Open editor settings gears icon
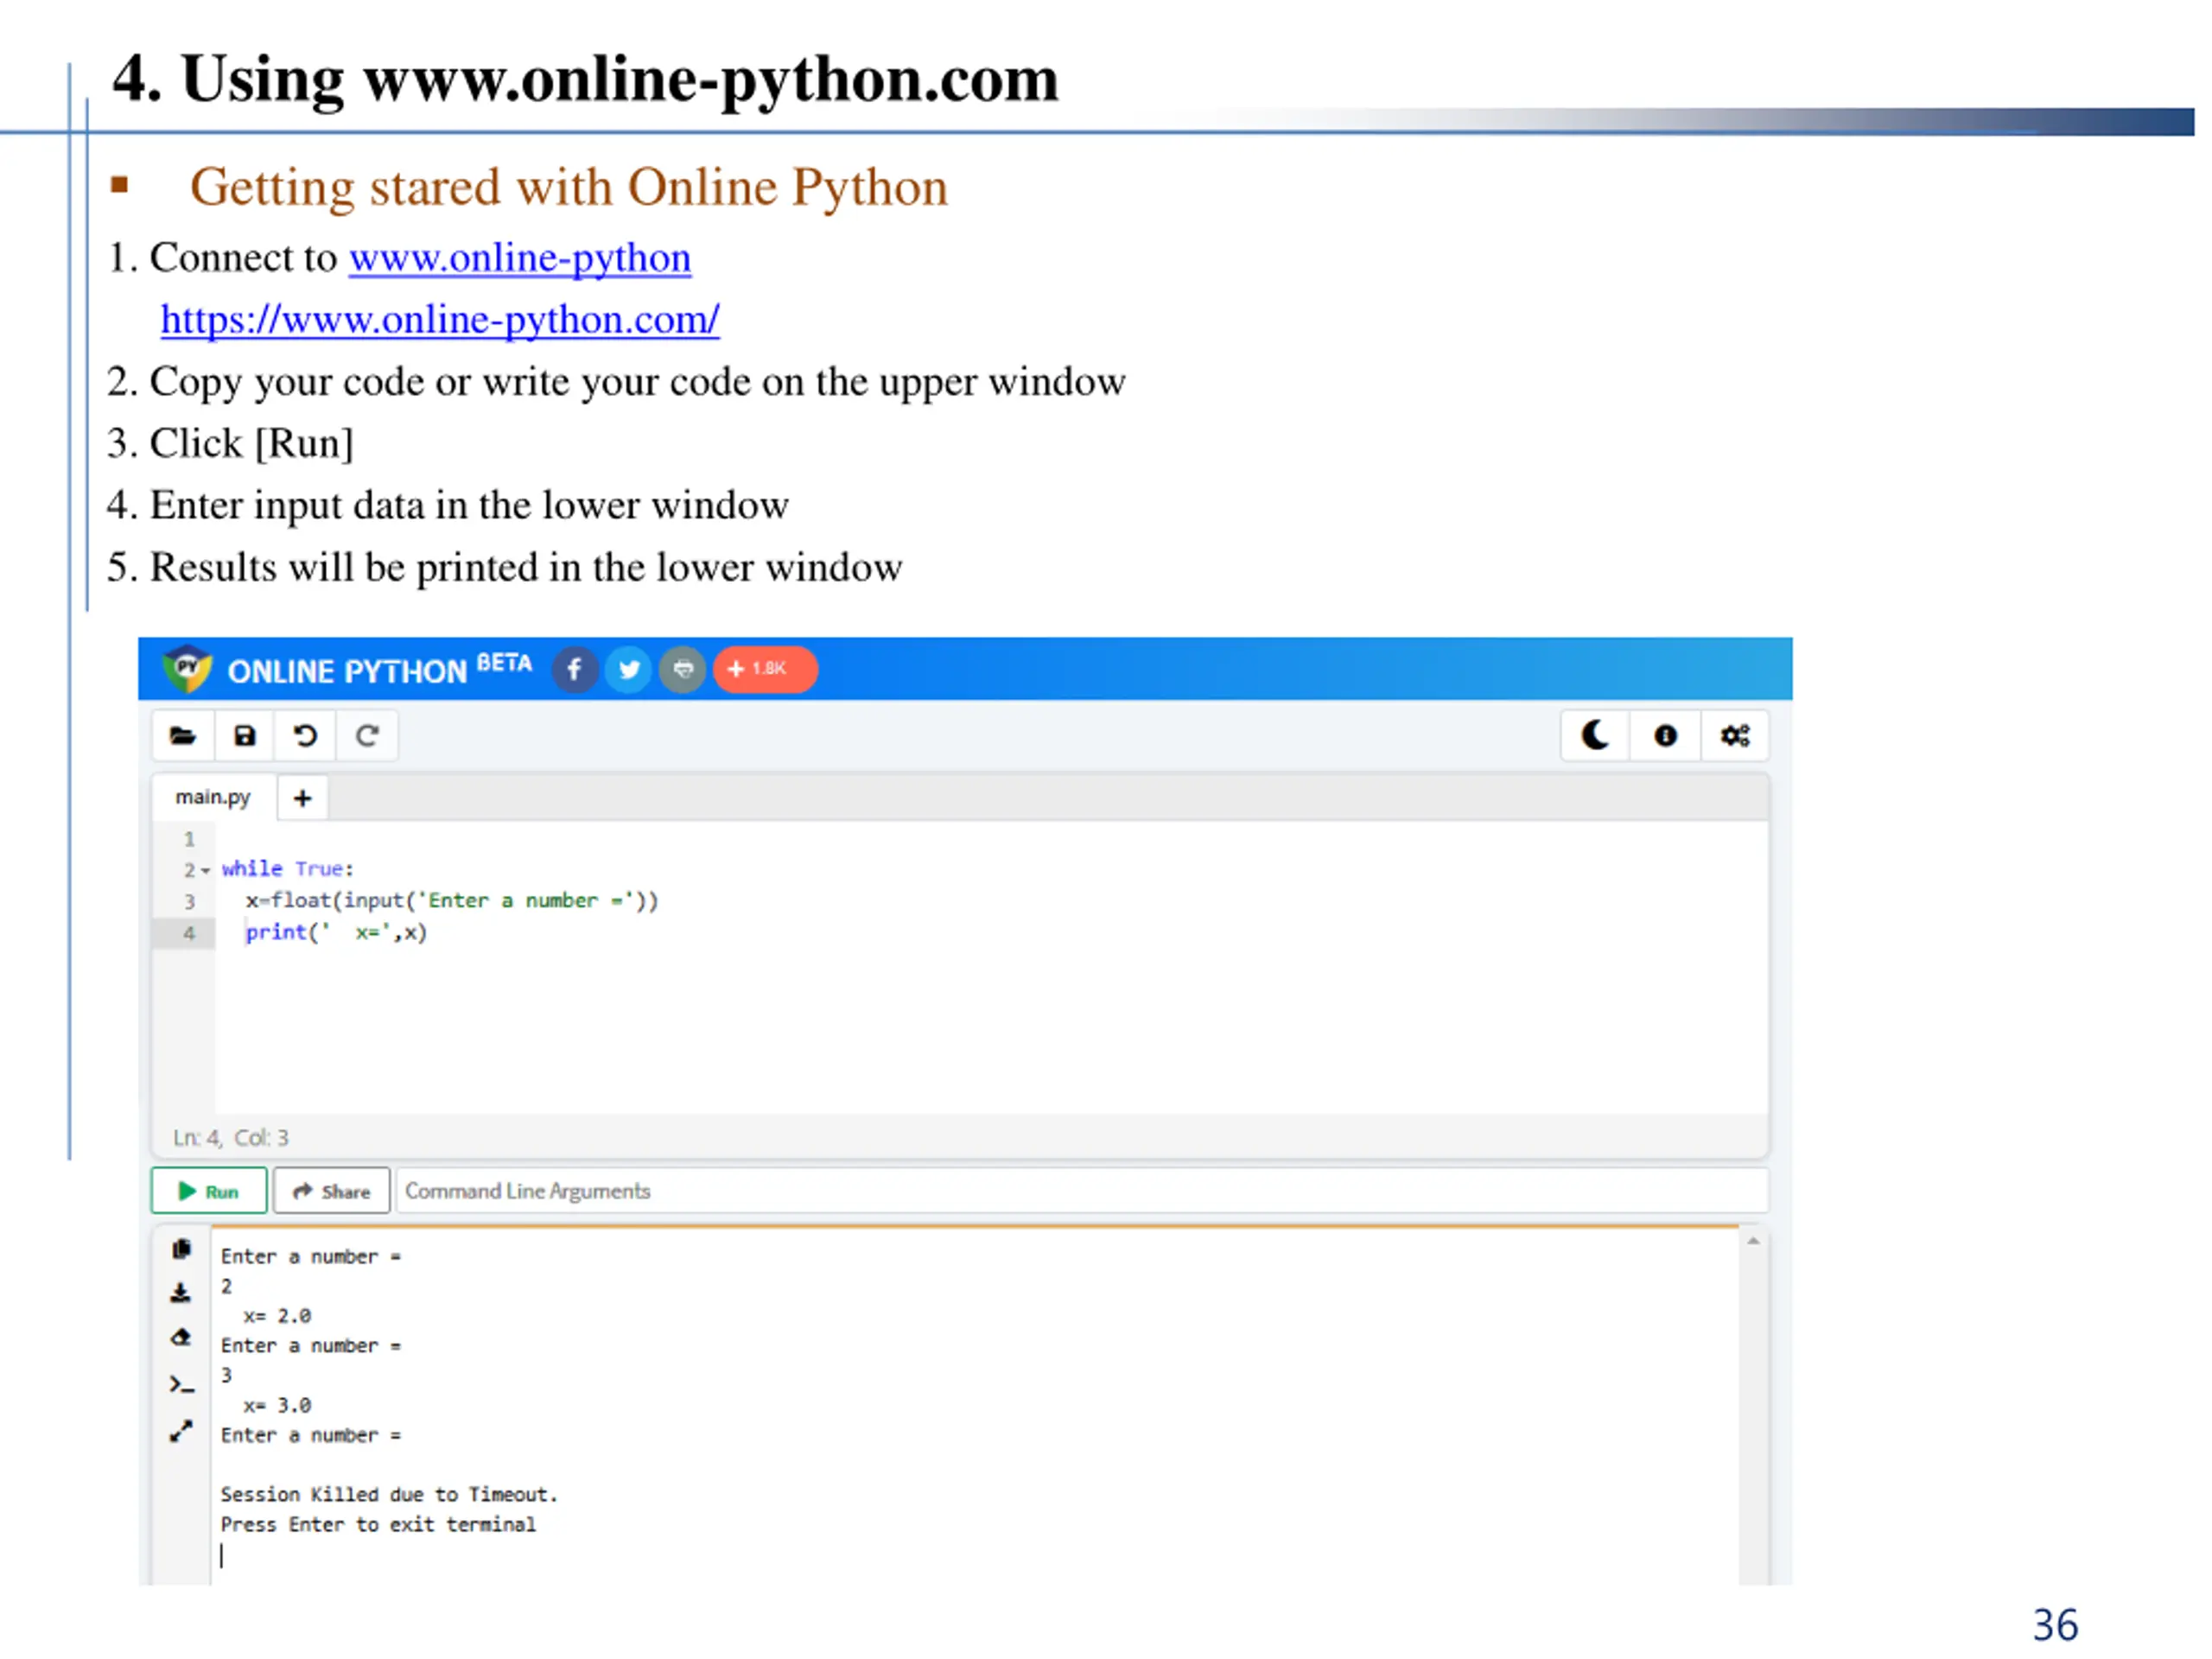 1735,737
